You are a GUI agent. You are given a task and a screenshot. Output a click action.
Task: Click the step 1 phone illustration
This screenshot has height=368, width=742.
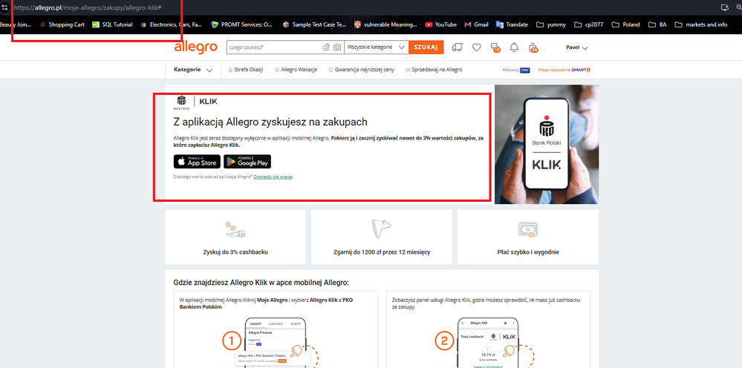point(276,343)
